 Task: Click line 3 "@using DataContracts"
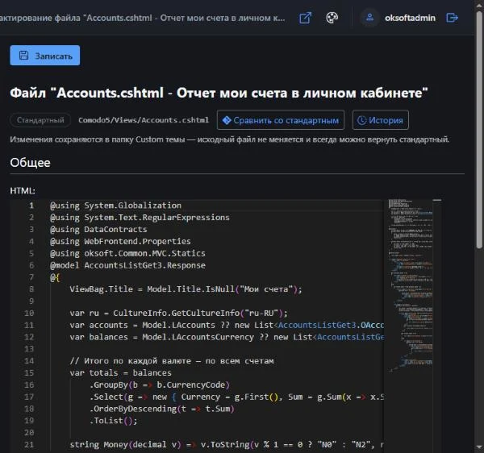point(98,230)
